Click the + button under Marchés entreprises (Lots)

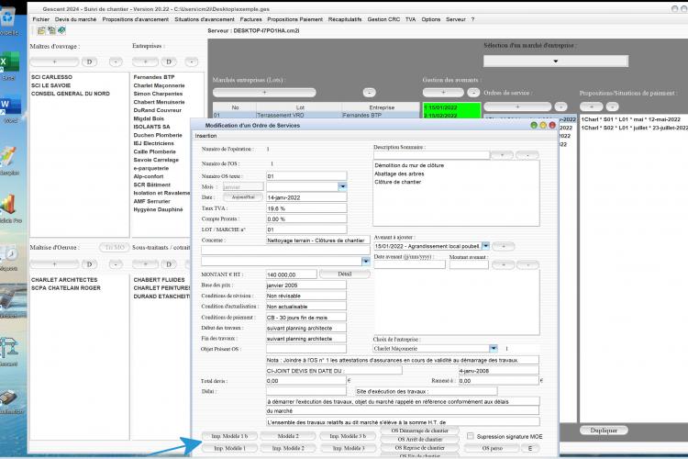pyautogui.click(x=264, y=92)
